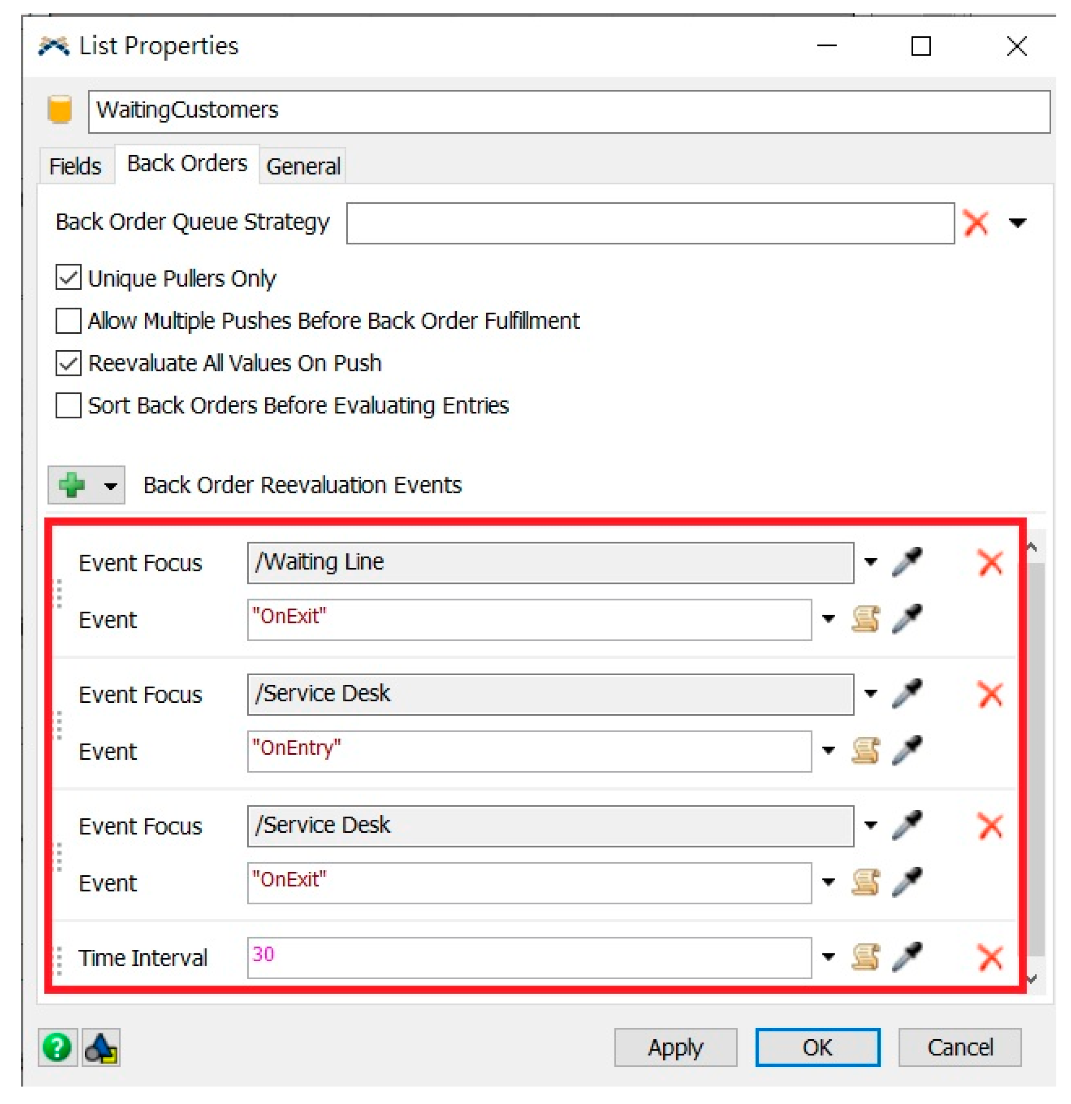Click the green plus add event icon
The height and width of the screenshot is (1104, 1071).
point(72,484)
